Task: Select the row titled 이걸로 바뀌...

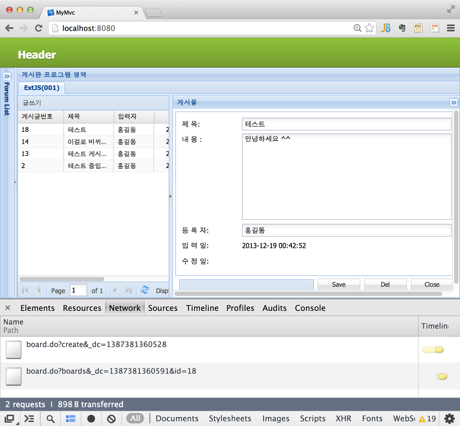Action: (x=93, y=142)
